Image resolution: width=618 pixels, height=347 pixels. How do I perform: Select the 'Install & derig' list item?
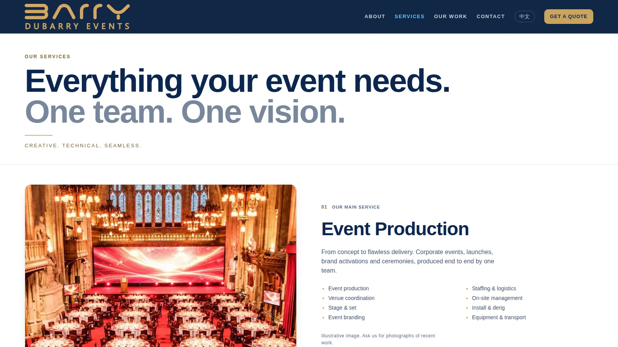[x=488, y=308]
